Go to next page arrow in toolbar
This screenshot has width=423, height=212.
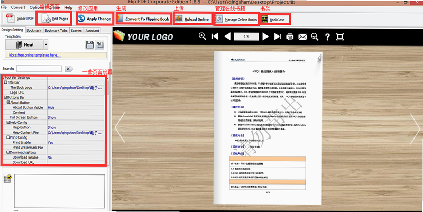265,36
